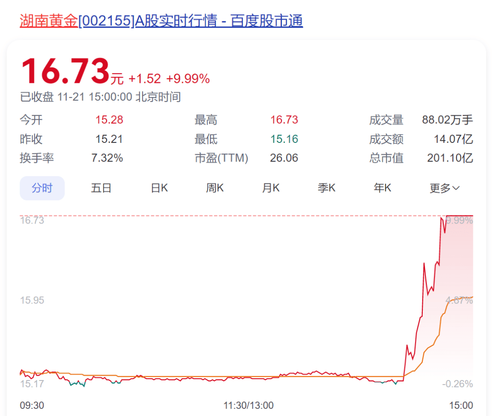The width and height of the screenshot is (492, 416).
Task: Switch to the 年K chart tab
Action: [383, 188]
